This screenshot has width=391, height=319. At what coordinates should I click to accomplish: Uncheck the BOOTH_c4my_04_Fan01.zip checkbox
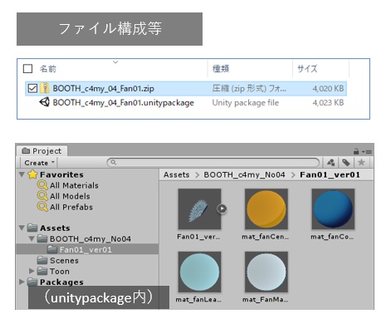coord(32,88)
